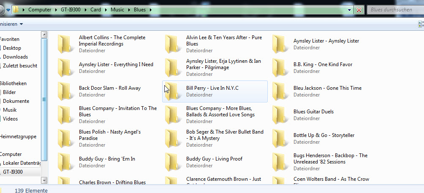Expand the arrow after Music in breadcrumb
Viewport: 424px width, 193px height.
(x=129, y=10)
